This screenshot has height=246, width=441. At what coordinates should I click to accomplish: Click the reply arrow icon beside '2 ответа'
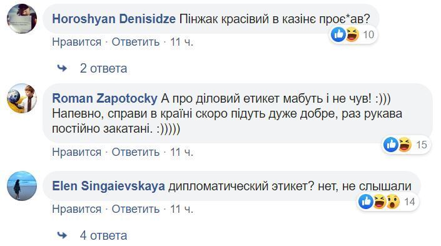click(62, 68)
